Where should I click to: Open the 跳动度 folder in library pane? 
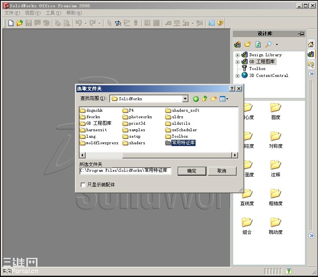(276, 226)
